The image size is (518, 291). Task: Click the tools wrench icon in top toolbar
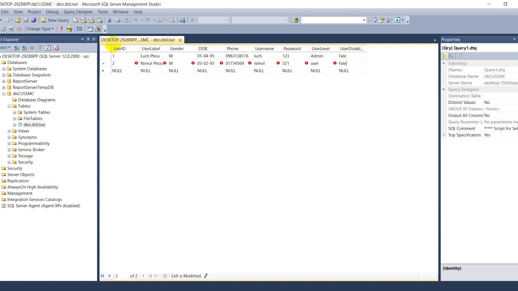[389, 20]
